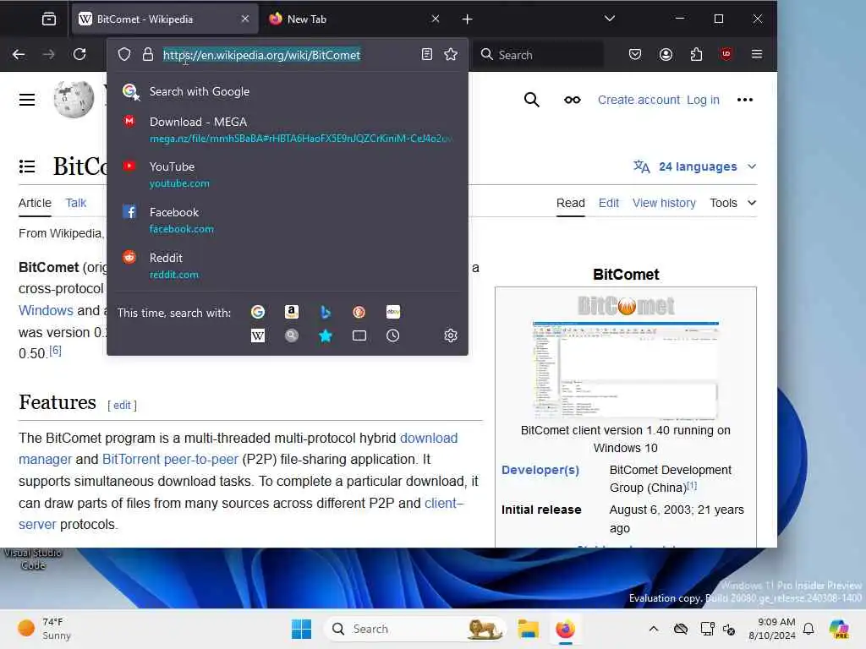The image size is (866, 649).
Task: Show hidden tray icons chevron
Action: click(654, 629)
